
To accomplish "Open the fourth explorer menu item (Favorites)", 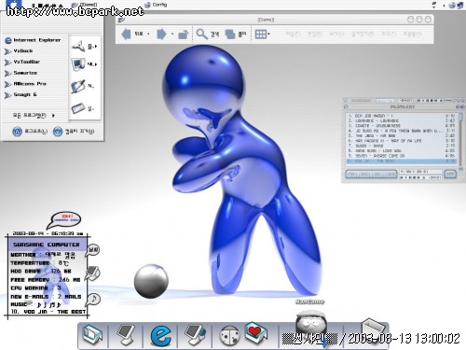I will coord(363,34).
